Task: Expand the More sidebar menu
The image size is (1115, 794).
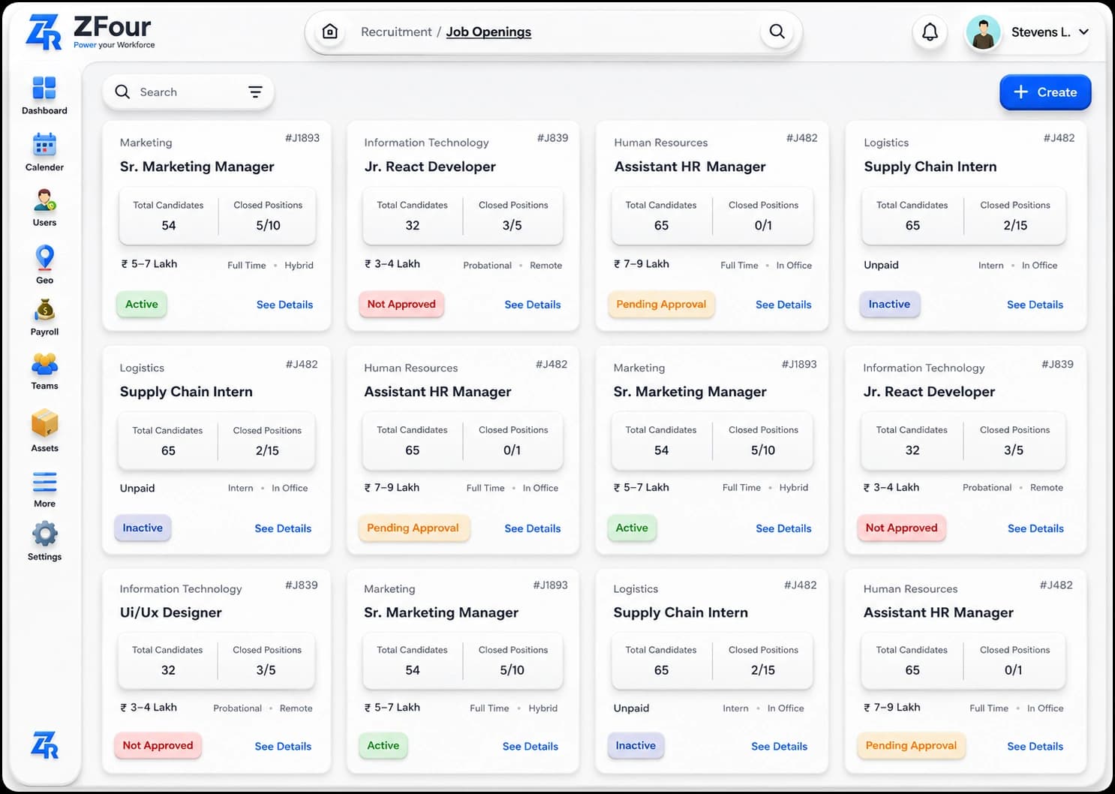Action: point(44,489)
